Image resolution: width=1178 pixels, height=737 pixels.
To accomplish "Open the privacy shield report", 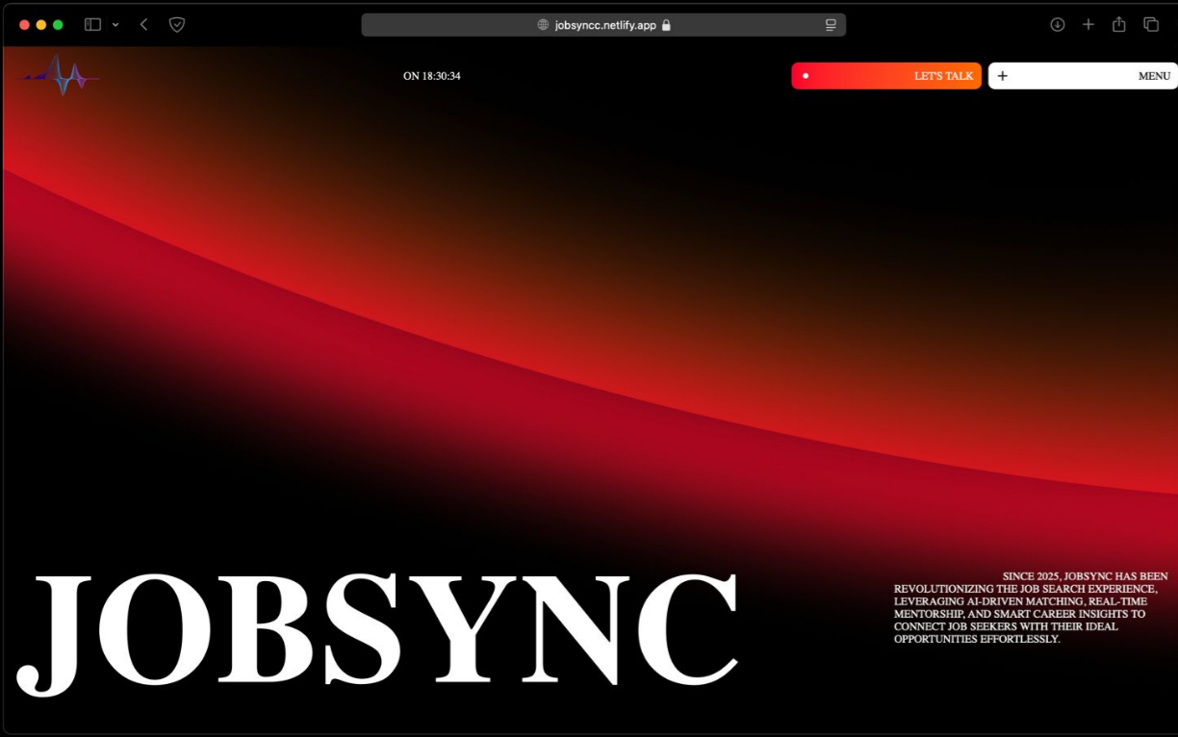I will click(177, 24).
